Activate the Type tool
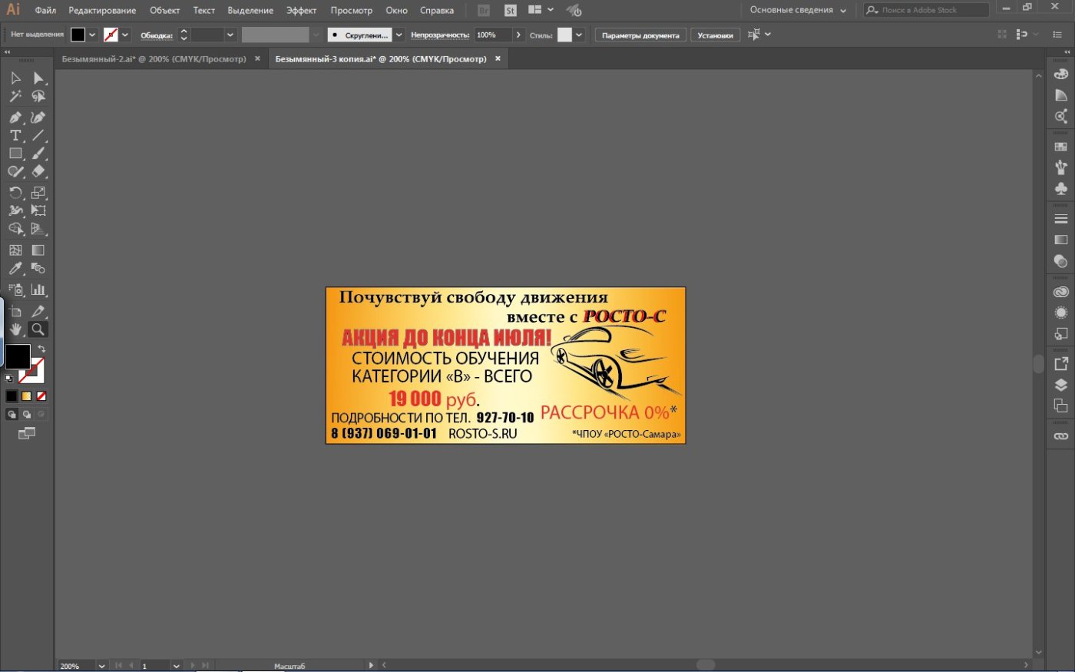The image size is (1075, 672). pos(15,135)
